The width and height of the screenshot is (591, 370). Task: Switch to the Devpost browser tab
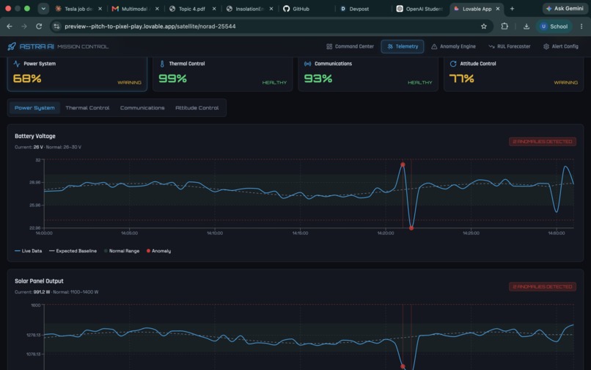coord(363,9)
